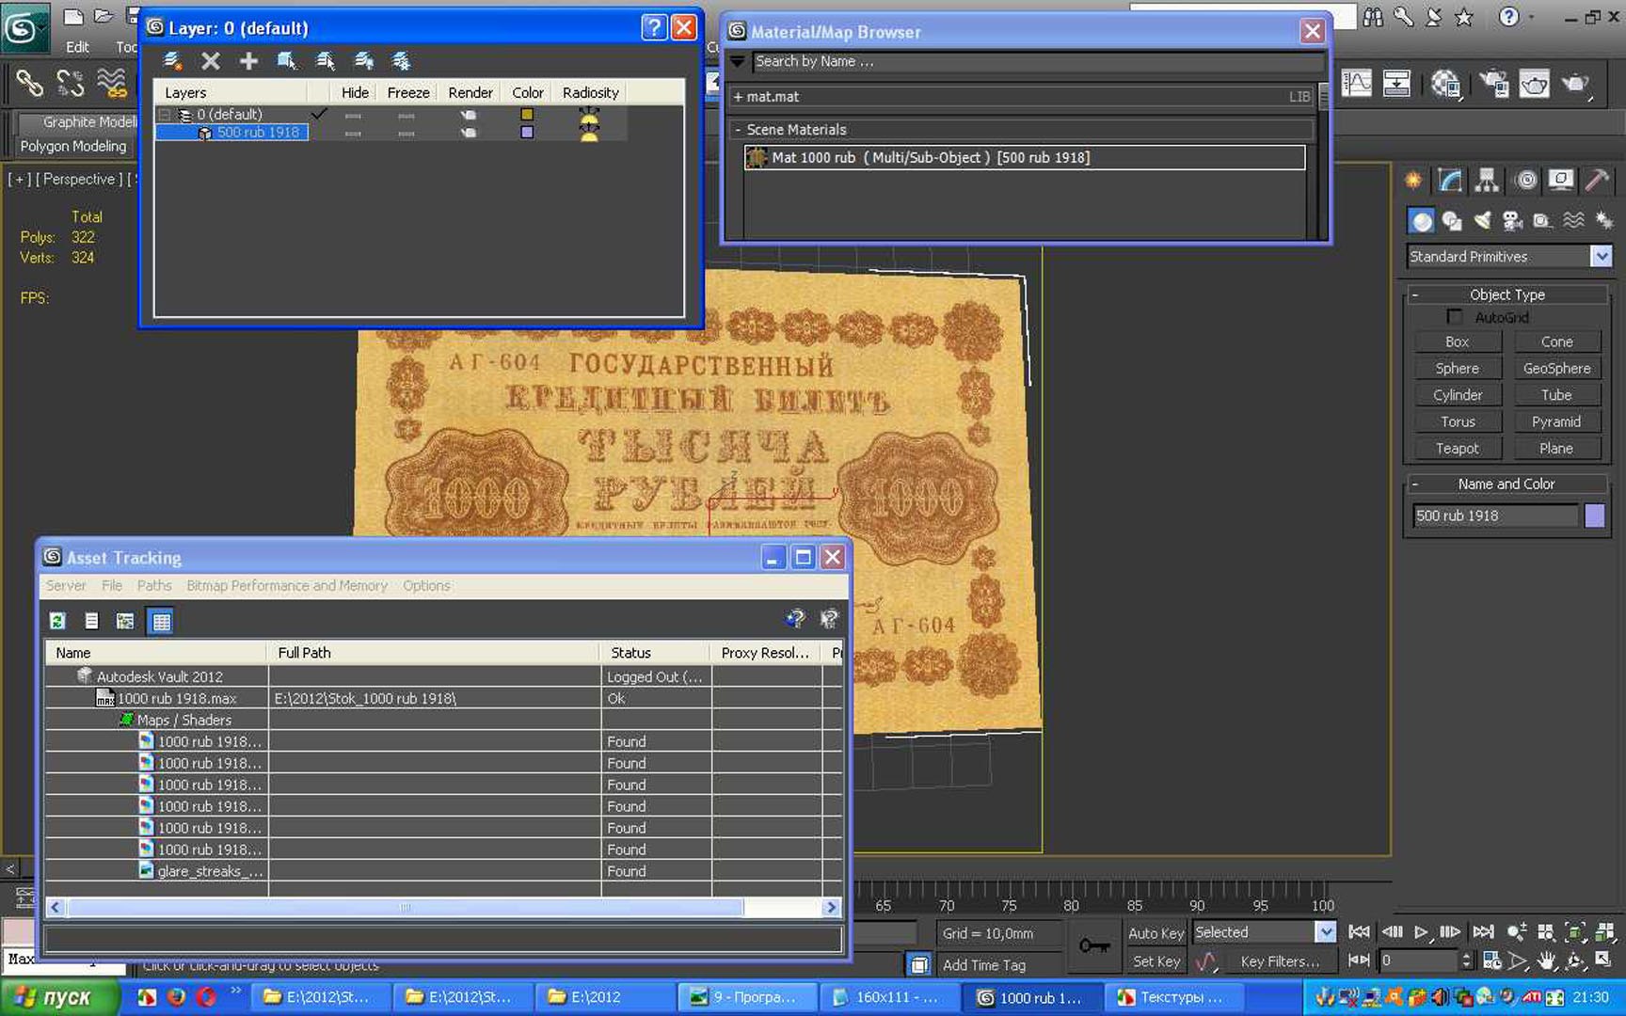Select the Cameras category icon
This screenshot has height=1016, width=1626.
(x=1512, y=221)
